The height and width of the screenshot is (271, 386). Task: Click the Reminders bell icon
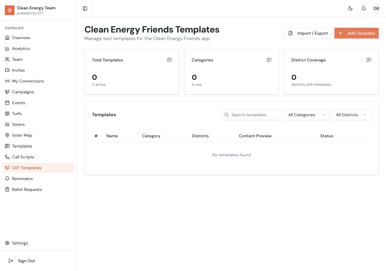(x=7, y=179)
